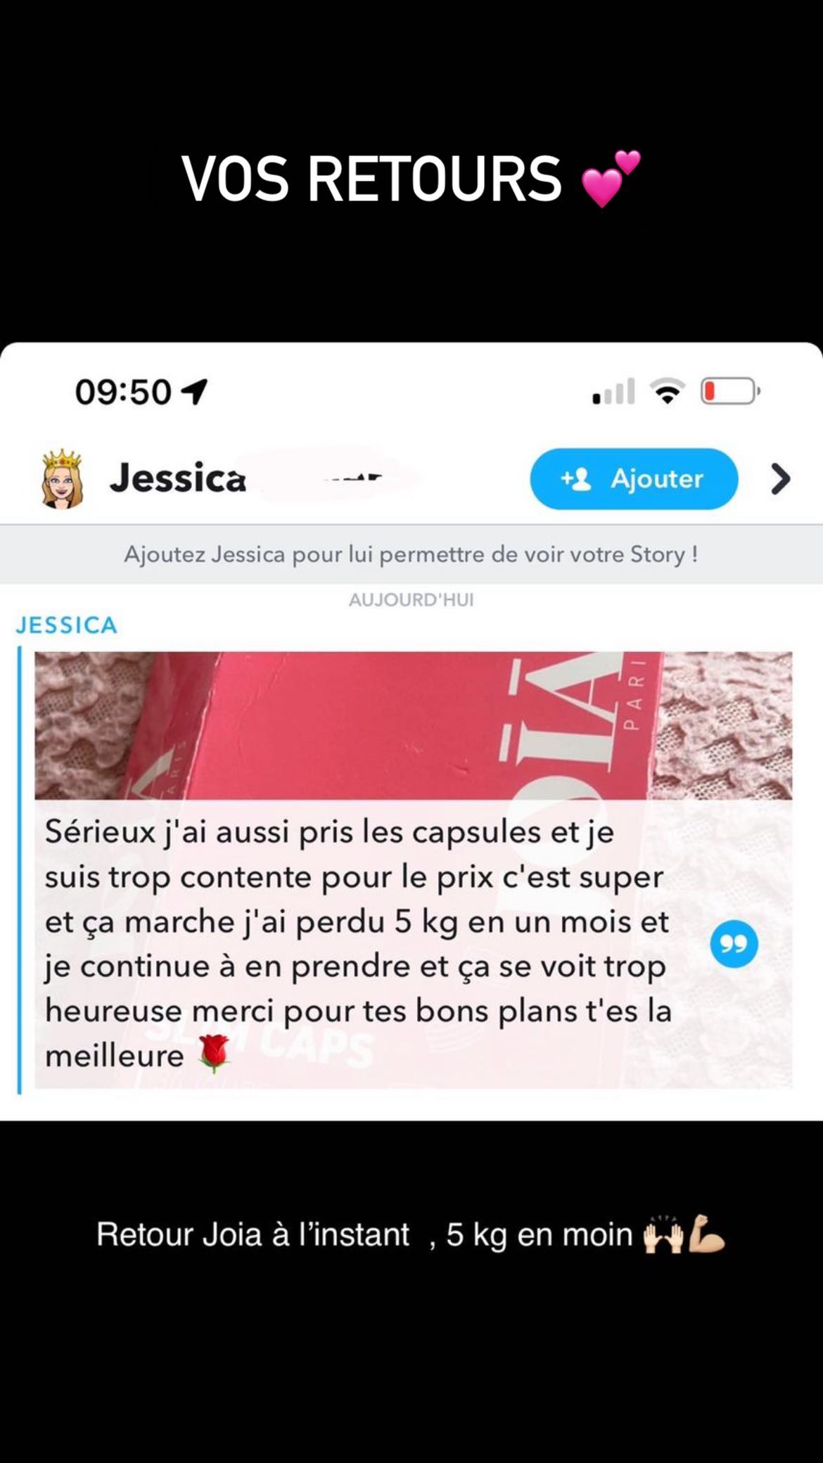This screenshot has width=823, height=1463.
Task: Click the cellular signal bars icon
Action: coord(613,391)
